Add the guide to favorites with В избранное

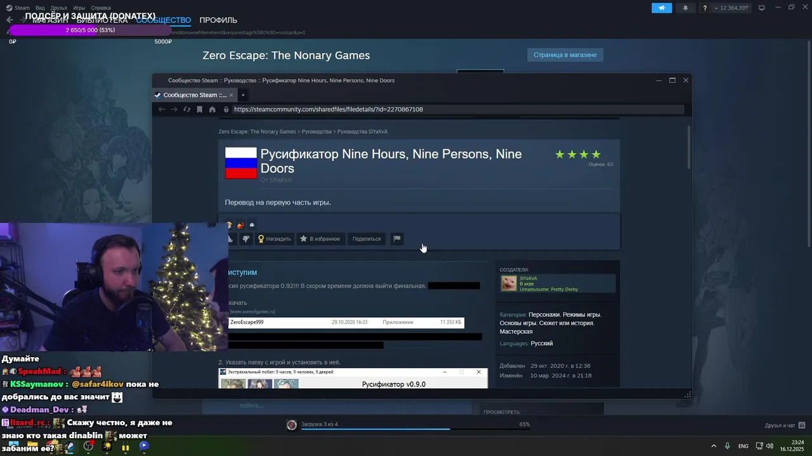coord(320,239)
